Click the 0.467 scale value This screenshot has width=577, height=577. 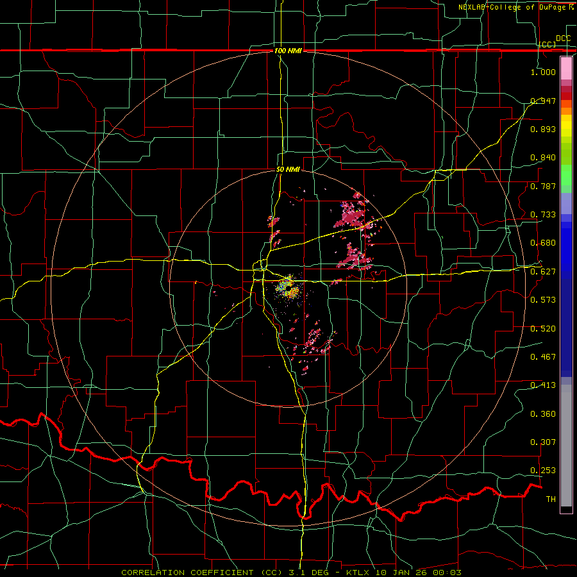(543, 357)
